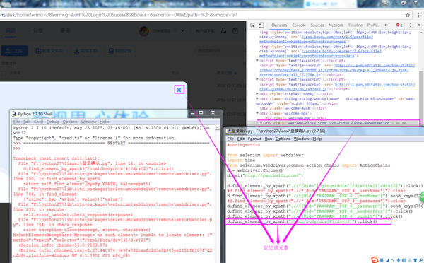Toggle the DevTools device toolbar icon
424x263 pixels.
click(x=261, y=25)
